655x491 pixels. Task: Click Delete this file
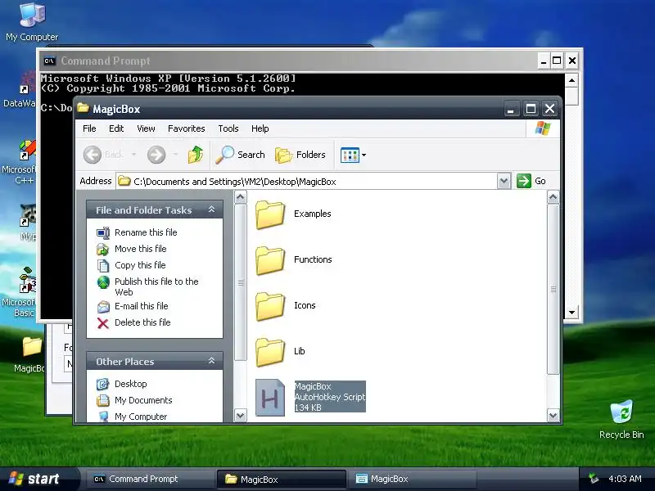click(x=142, y=322)
